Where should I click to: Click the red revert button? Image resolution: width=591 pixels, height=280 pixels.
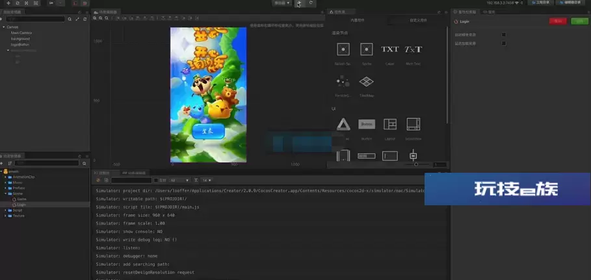tap(558, 21)
